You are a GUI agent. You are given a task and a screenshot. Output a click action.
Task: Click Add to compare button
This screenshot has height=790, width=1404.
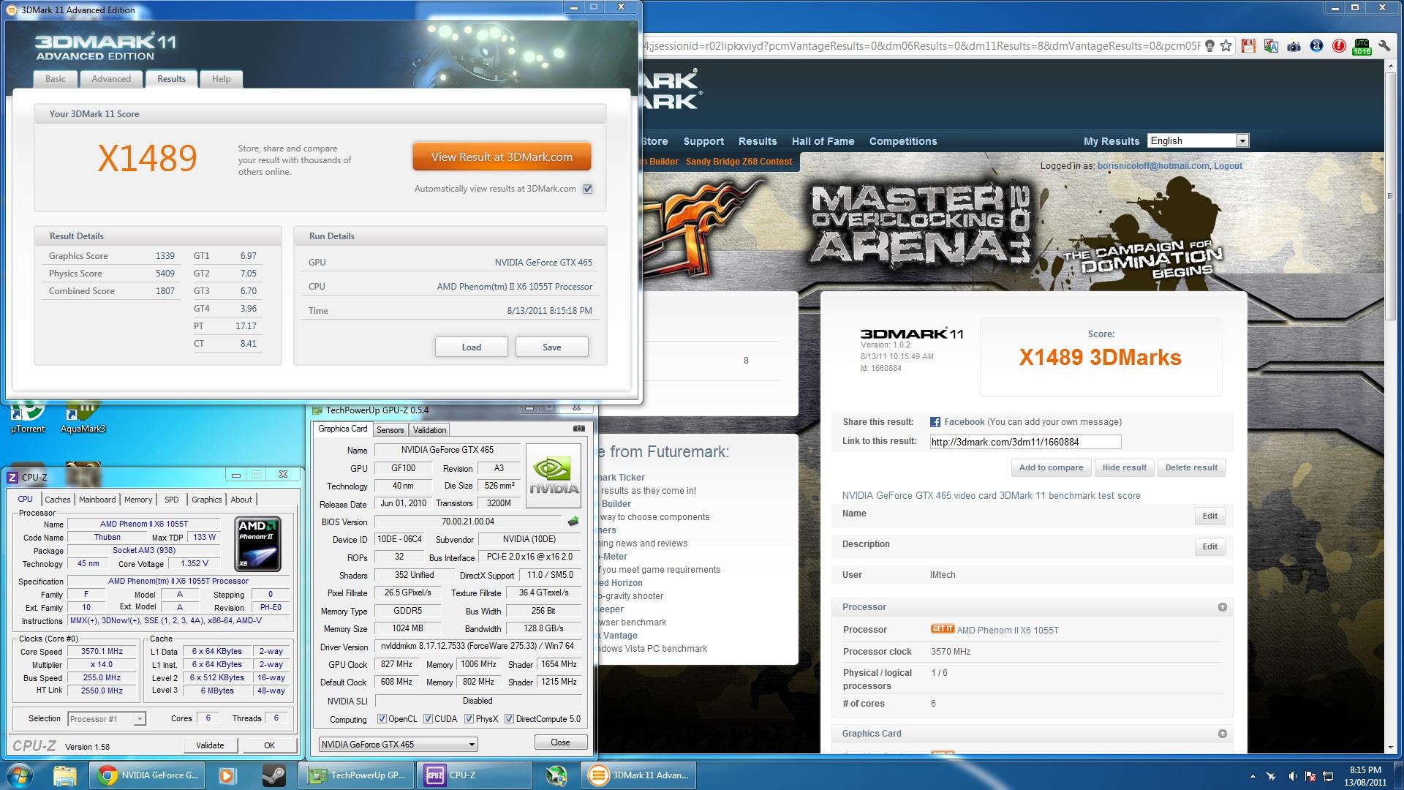pos(1051,467)
